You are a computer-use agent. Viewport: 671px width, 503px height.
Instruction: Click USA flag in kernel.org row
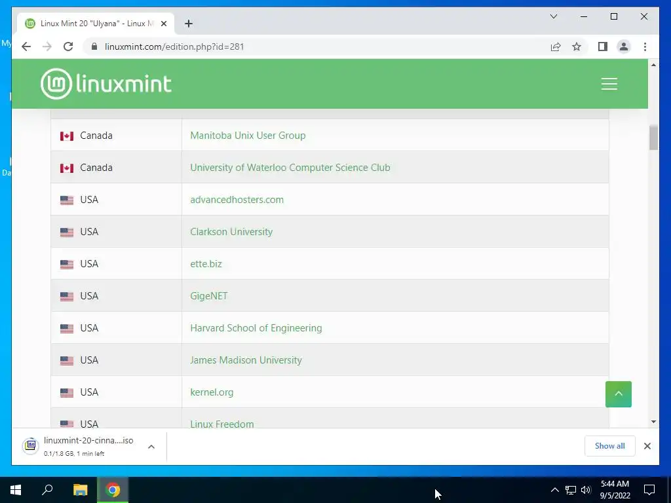coord(67,393)
